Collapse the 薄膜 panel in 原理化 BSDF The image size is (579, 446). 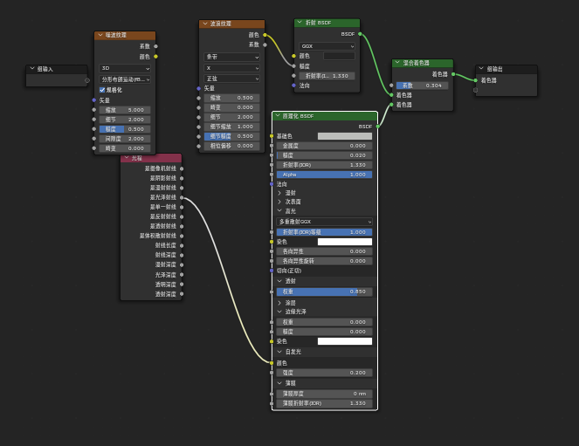pyautogui.click(x=279, y=383)
